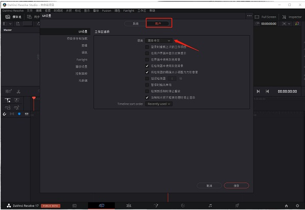Switch to the Media page icon
Image resolution: width=305 pixels, height=210 pixels.
(75, 206)
